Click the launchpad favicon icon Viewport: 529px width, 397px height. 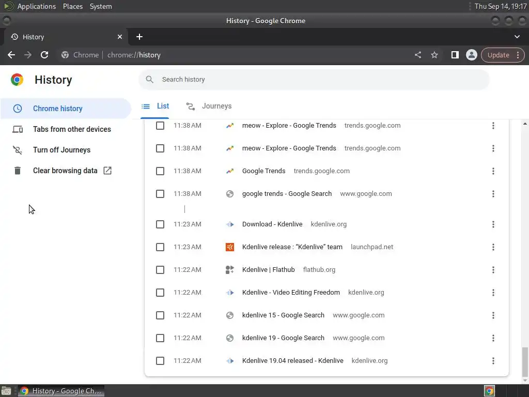(x=230, y=247)
